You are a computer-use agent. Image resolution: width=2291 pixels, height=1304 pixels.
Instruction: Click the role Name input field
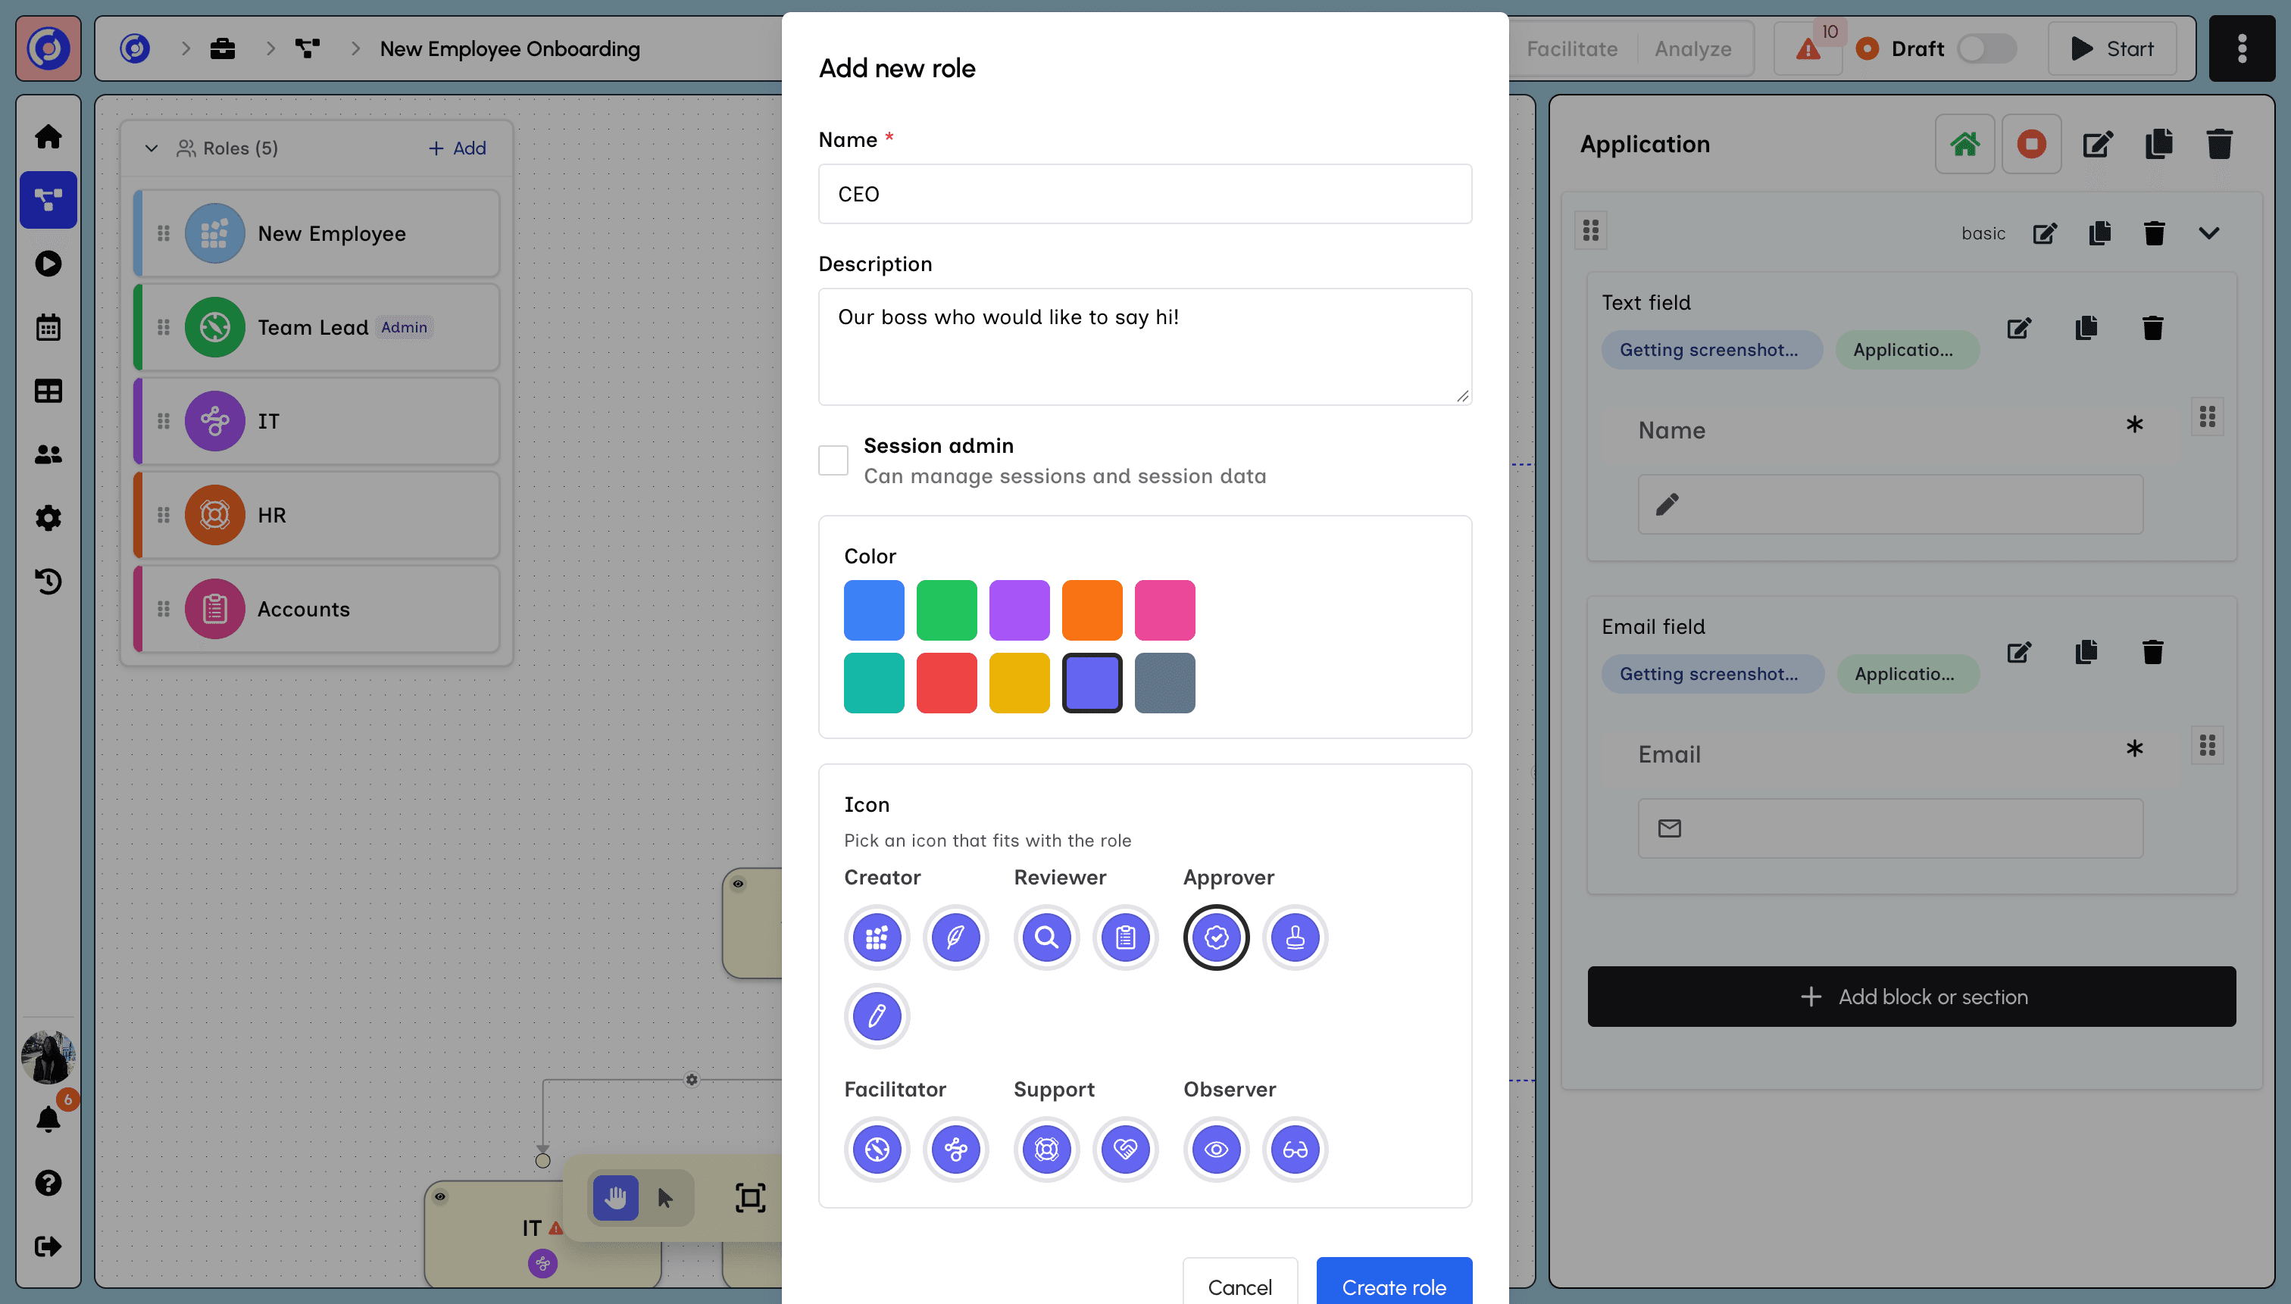[x=1144, y=193]
